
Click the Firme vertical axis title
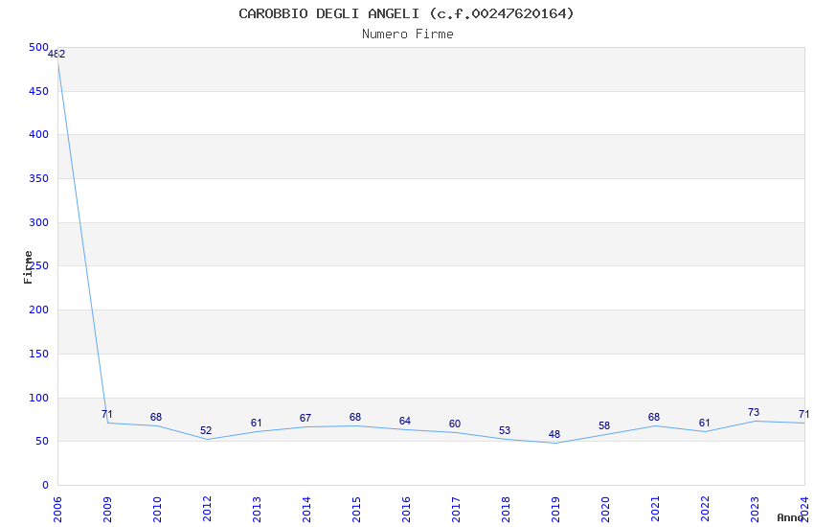28,267
